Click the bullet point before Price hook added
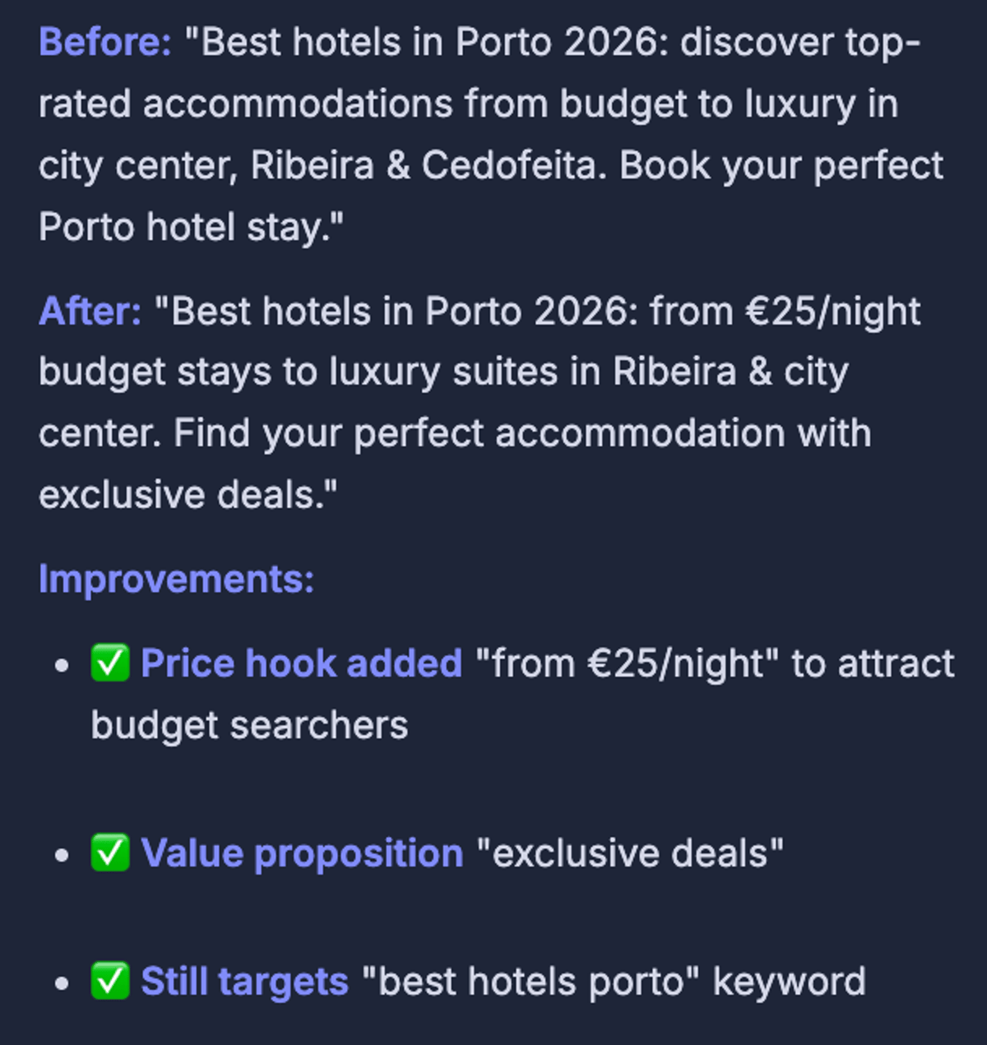This screenshot has width=987, height=1045. click(x=62, y=665)
